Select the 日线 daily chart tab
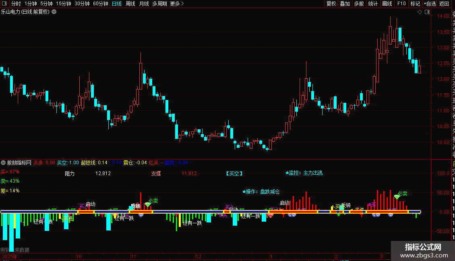 coord(117,4)
